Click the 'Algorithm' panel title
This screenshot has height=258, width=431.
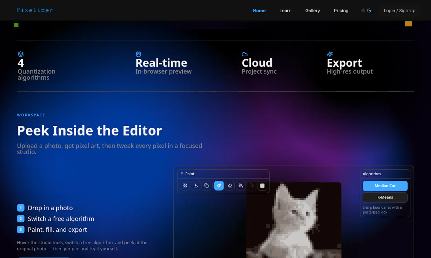tap(371, 174)
